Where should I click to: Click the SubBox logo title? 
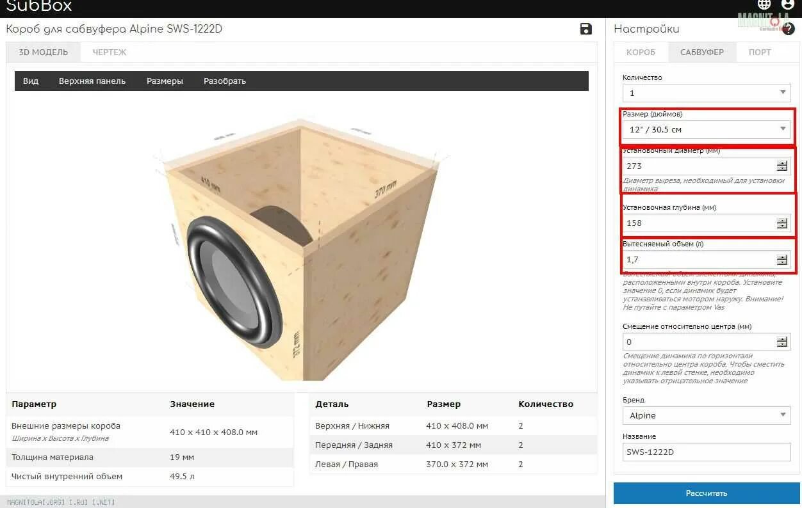pyautogui.click(x=39, y=6)
